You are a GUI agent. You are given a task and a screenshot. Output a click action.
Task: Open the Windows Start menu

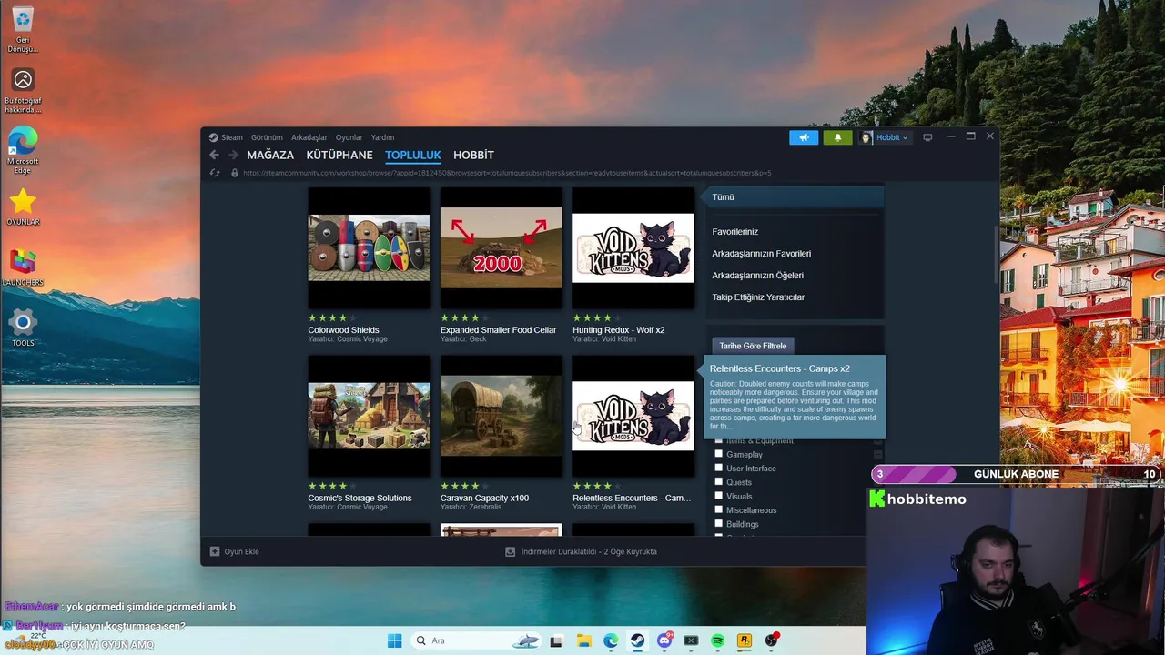[x=394, y=640]
